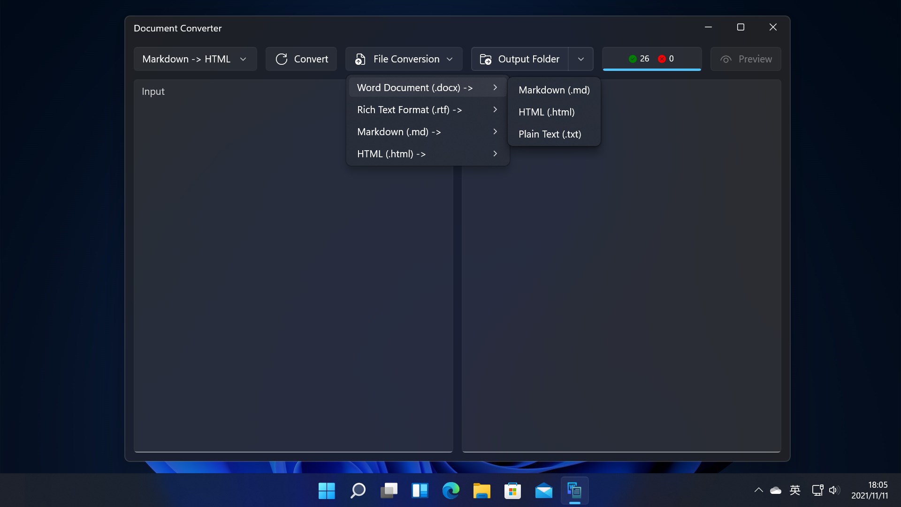
Task: Open Microsoft Edge from the taskbar
Action: (x=450, y=491)
